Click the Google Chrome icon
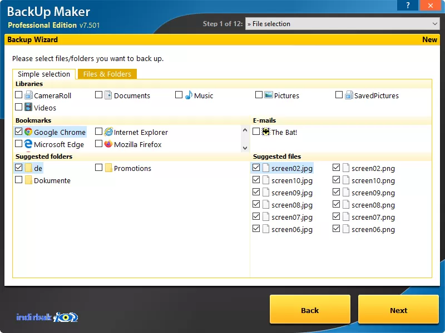The image size is (445, 333). [28, 132]
